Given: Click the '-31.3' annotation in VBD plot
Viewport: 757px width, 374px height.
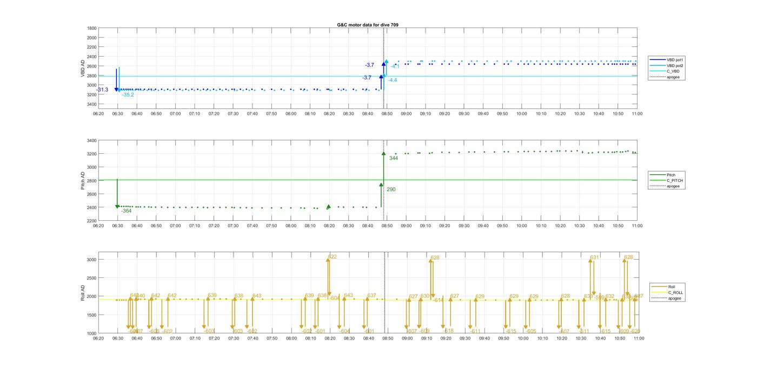Looking at the screenshot, I should click(102, 90).
